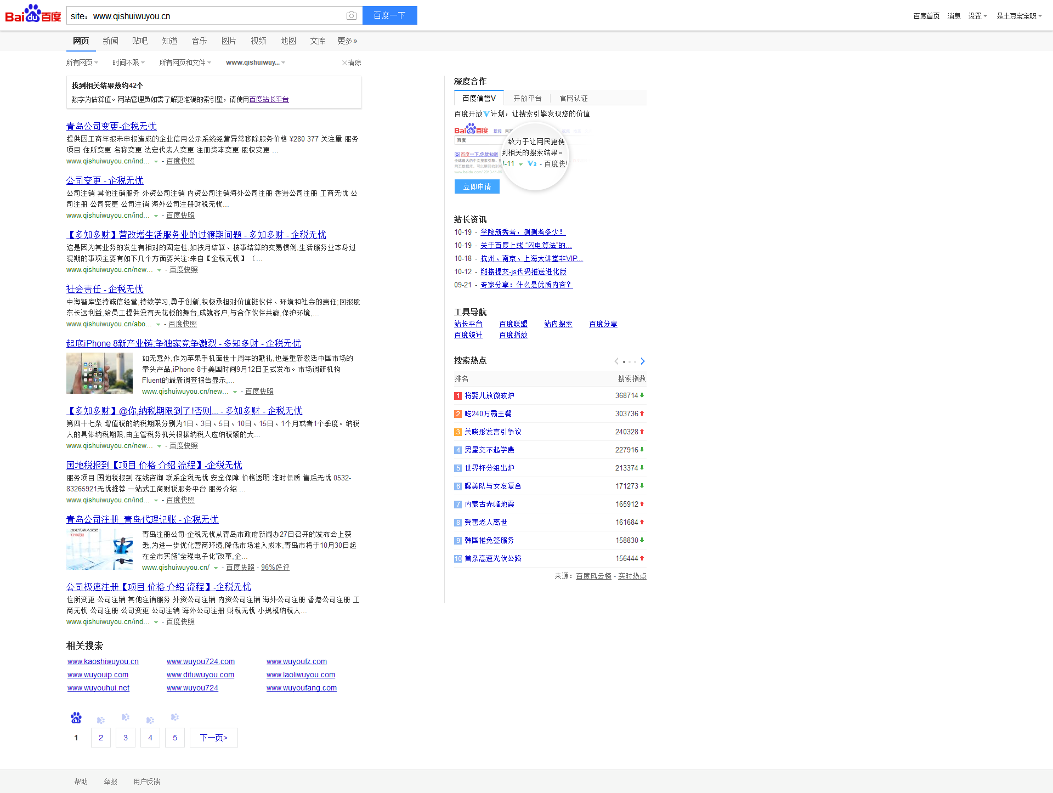Viewport: 1053px width, 793px height.
Task: Expand arrow next to 公司变更 result URL
Action: [x=156, y=216]
